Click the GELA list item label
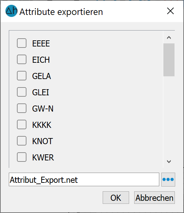184x213 pixels. 42,76
